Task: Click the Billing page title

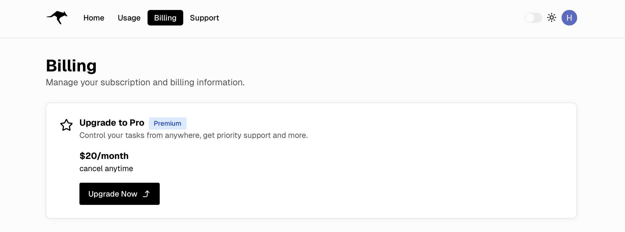Action: 71,66
